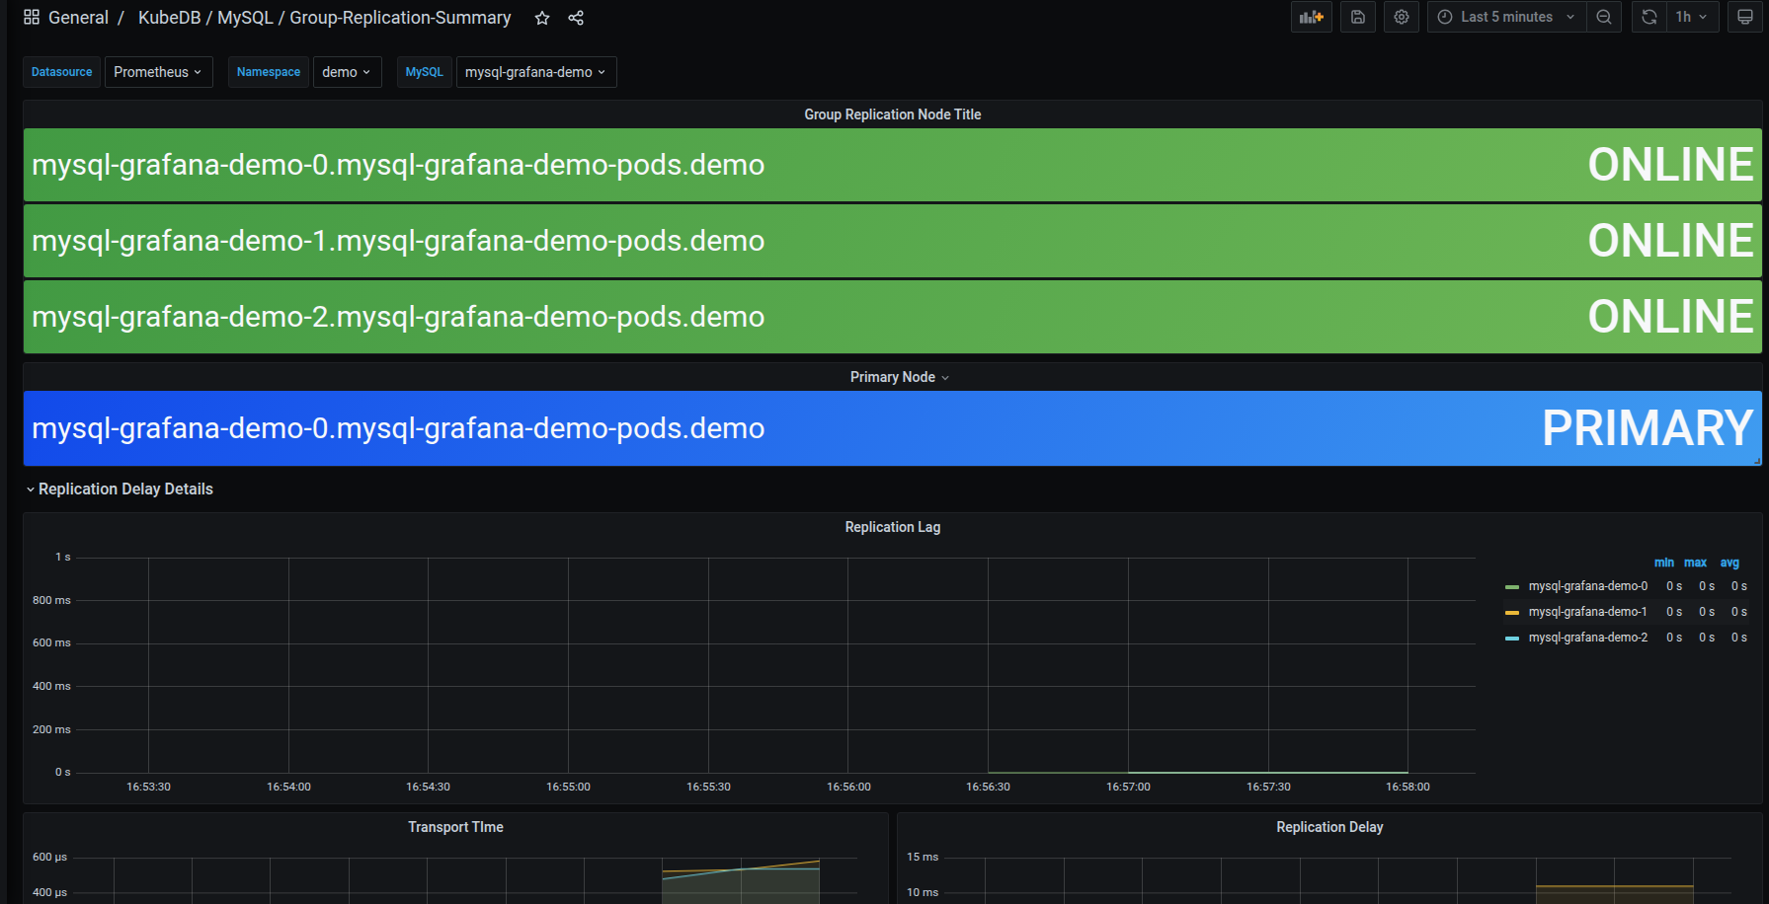Sort legend by avg column

pyautogui.click(x=1729, y=563)
